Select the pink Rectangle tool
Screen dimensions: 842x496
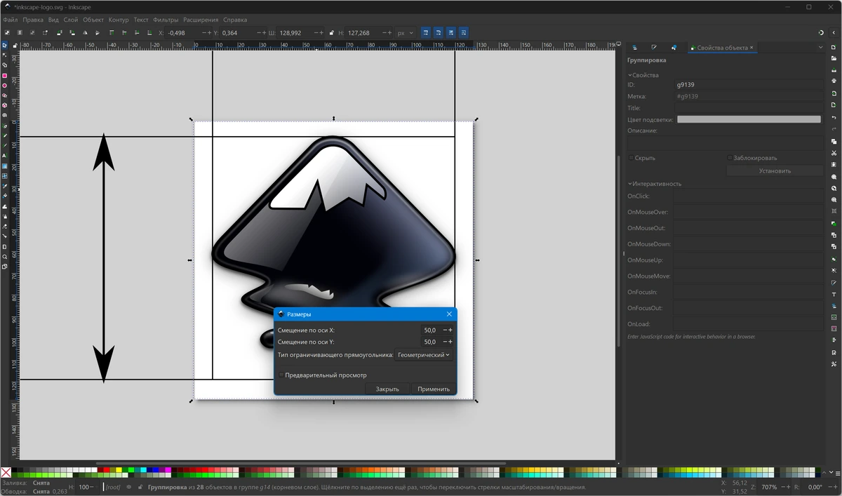click(4, 76)
